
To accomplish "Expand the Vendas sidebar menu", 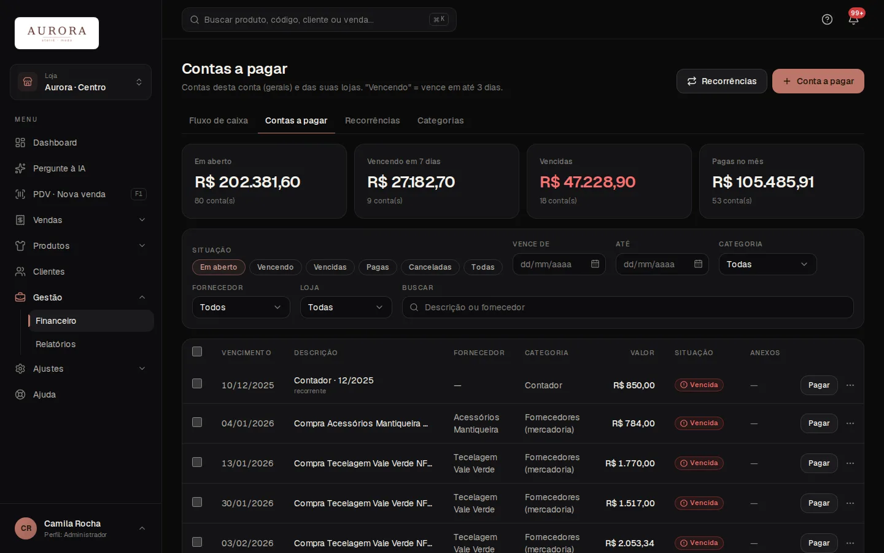I will 80,220.
